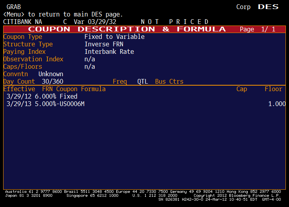The width and height of the screenshot is (289, 207).
Task: Select the DES function label
Action: click(x=268, y=7)
